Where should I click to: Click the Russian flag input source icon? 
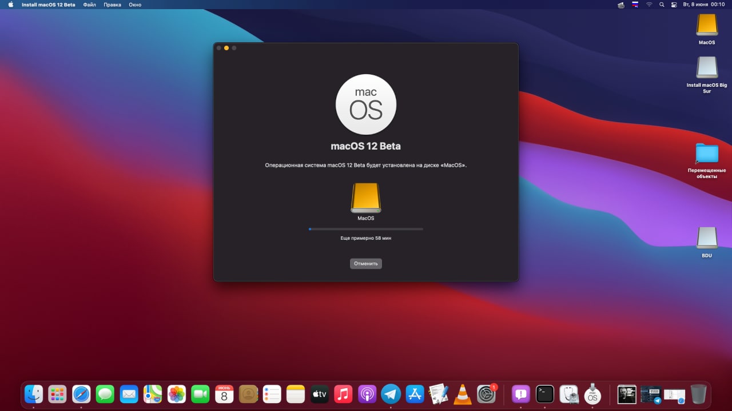(x=635, y=5)
